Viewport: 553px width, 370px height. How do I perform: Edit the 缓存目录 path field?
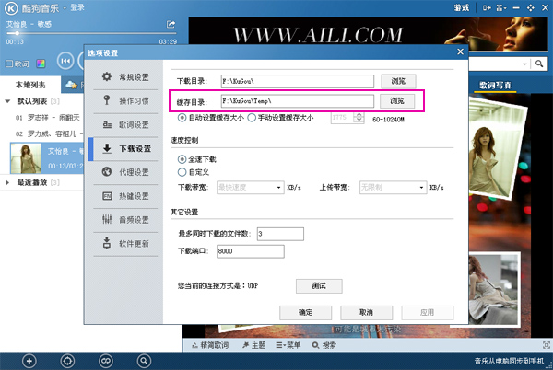coord(298,101)
